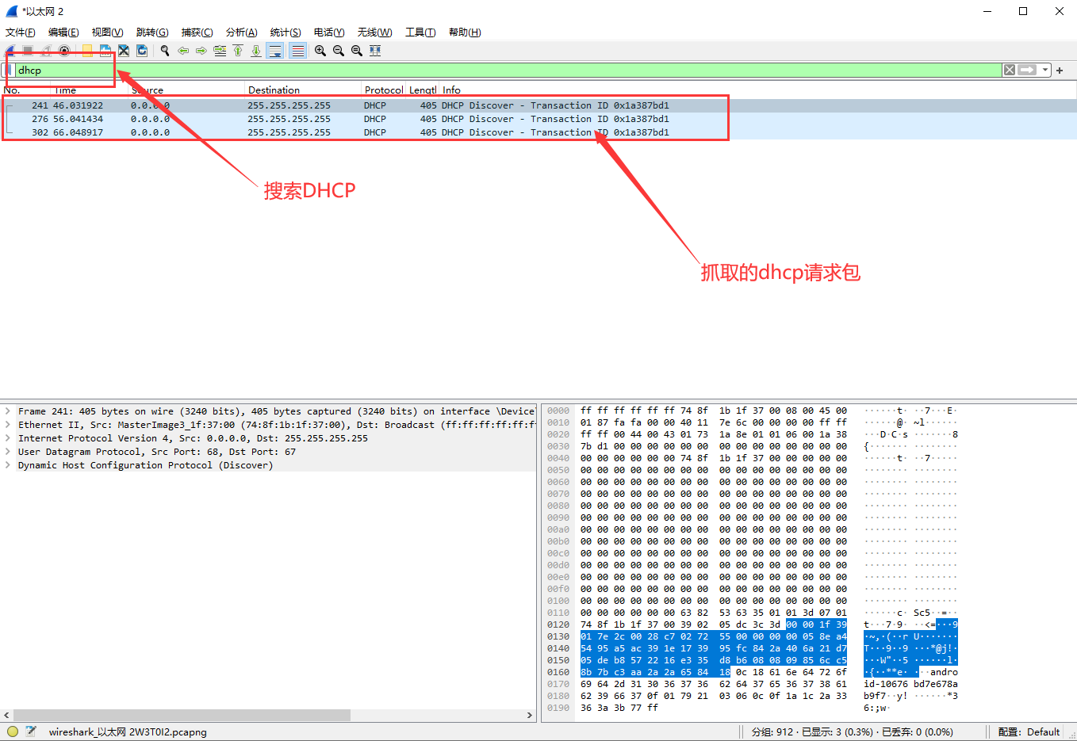The height and width of the screenshot is (741, 1077).
Task: Jump to first packet icon
Action: pyautogui.click(x=238, y=51)
